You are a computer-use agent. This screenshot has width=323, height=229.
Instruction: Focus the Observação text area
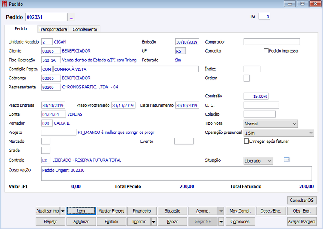point(177,173)
